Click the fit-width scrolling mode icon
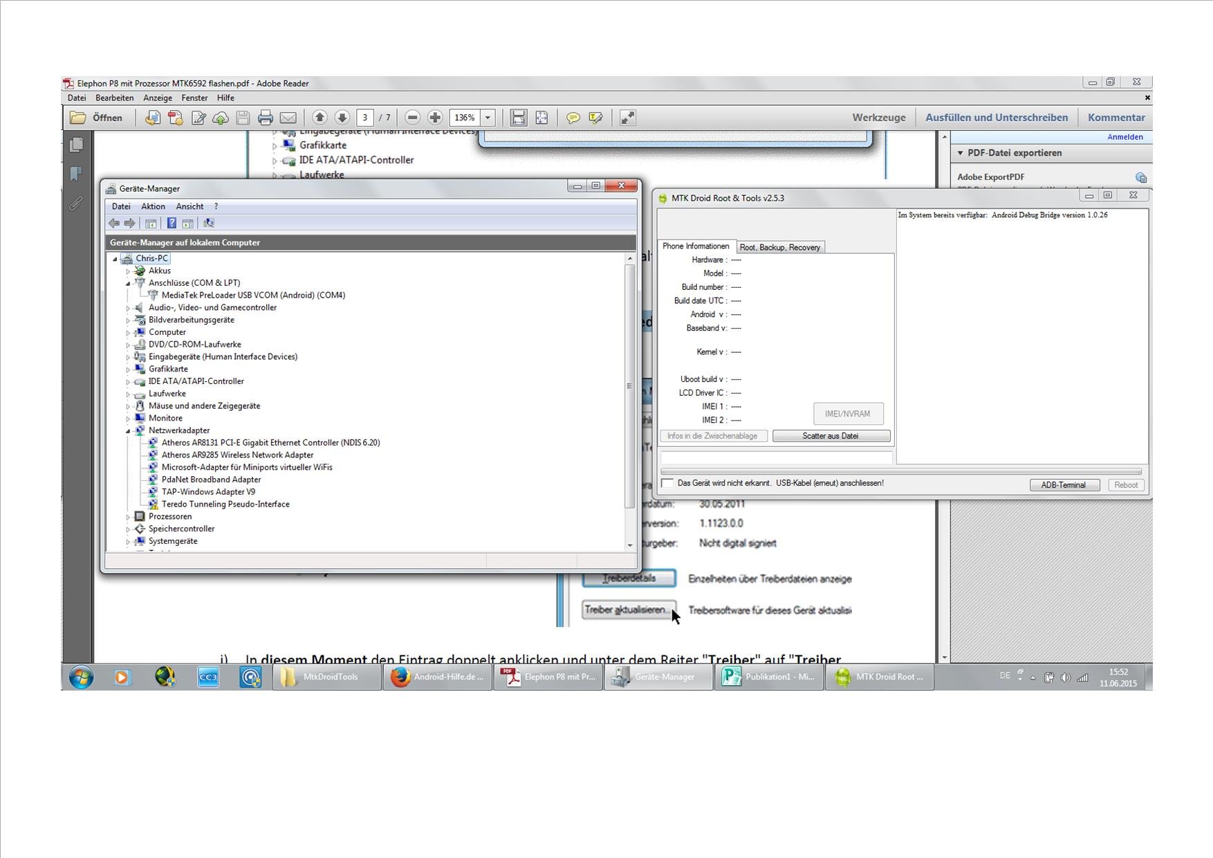 coord(519,118)
